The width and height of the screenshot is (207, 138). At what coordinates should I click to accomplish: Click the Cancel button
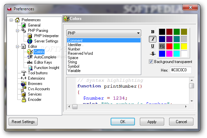(x=181, y=121)
